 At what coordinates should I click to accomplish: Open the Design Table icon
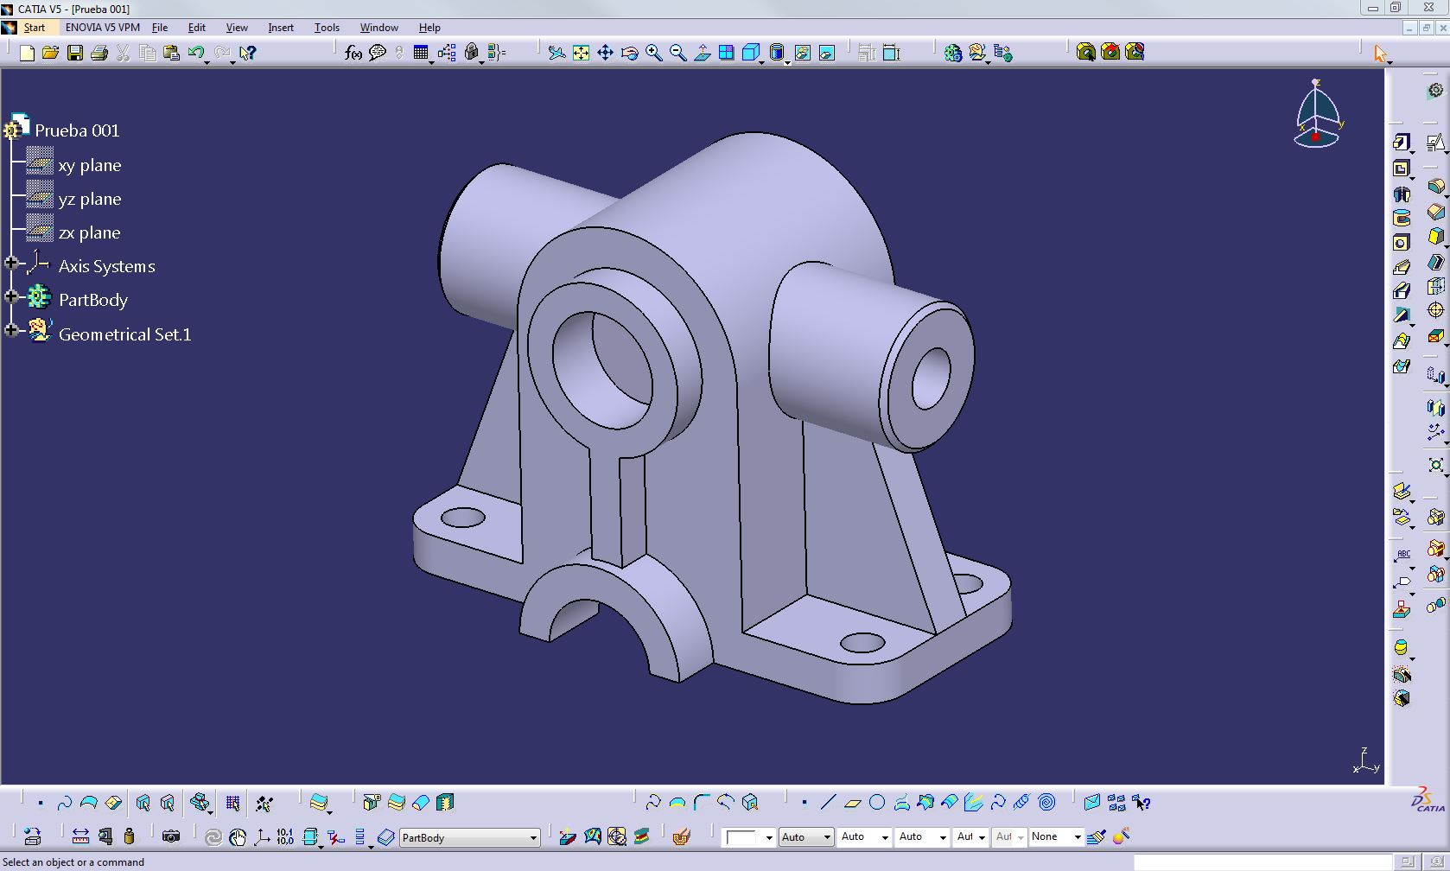421,53
